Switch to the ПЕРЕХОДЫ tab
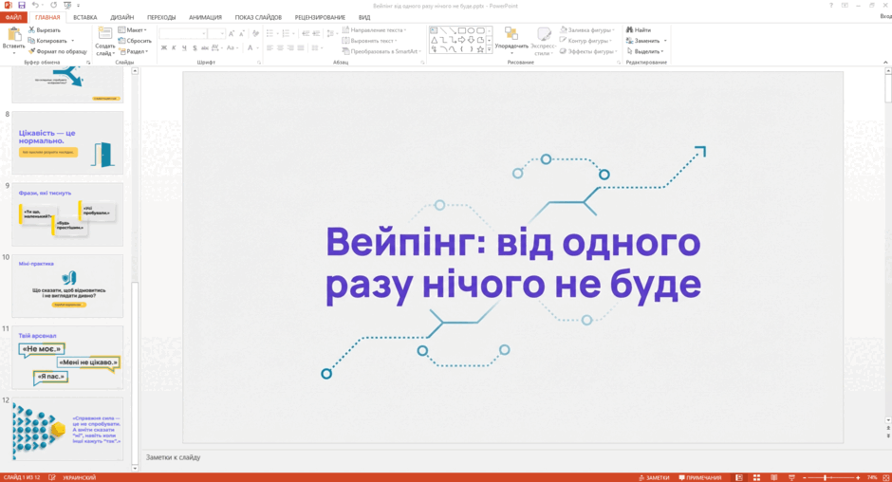 tap(161, 17)
